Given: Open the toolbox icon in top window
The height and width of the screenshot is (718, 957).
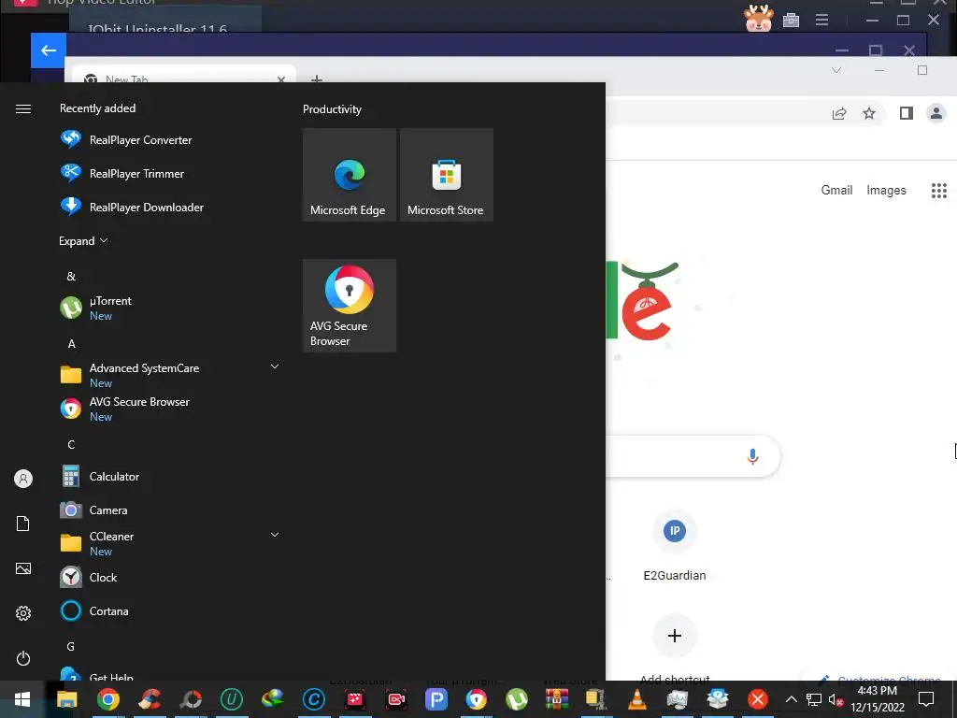Looking at the screenshot, I should [x=791, y=20].
